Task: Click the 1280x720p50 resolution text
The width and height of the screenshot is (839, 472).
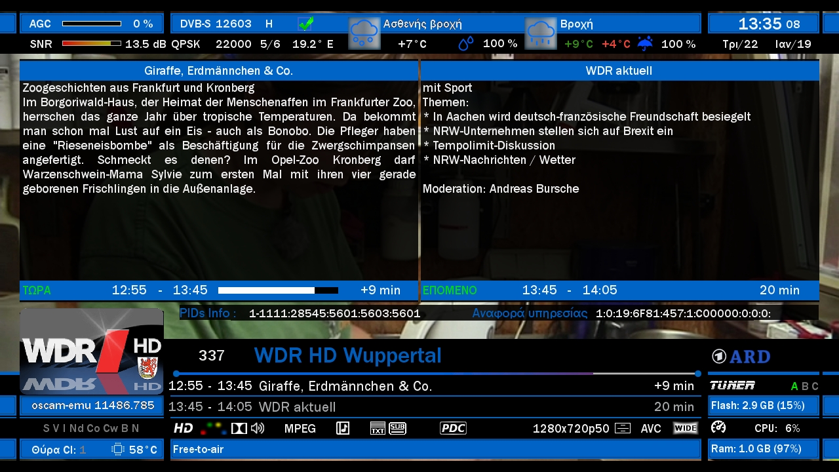Action: (x=571, y=428)
